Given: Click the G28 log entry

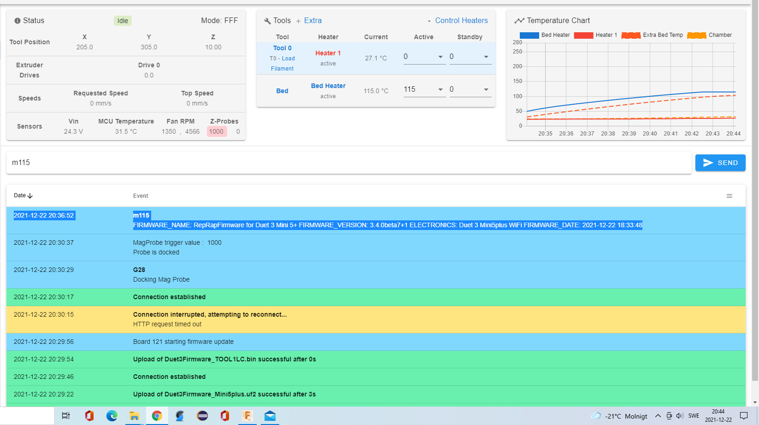Looking at the screenshot, I should point(376,275).
